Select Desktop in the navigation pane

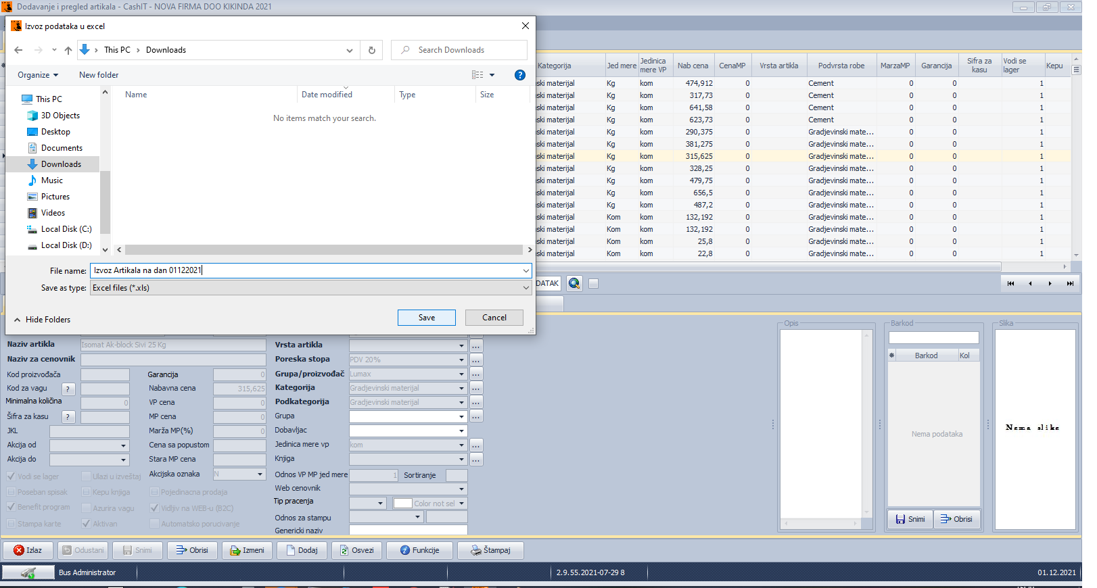[x=55, y=132]
